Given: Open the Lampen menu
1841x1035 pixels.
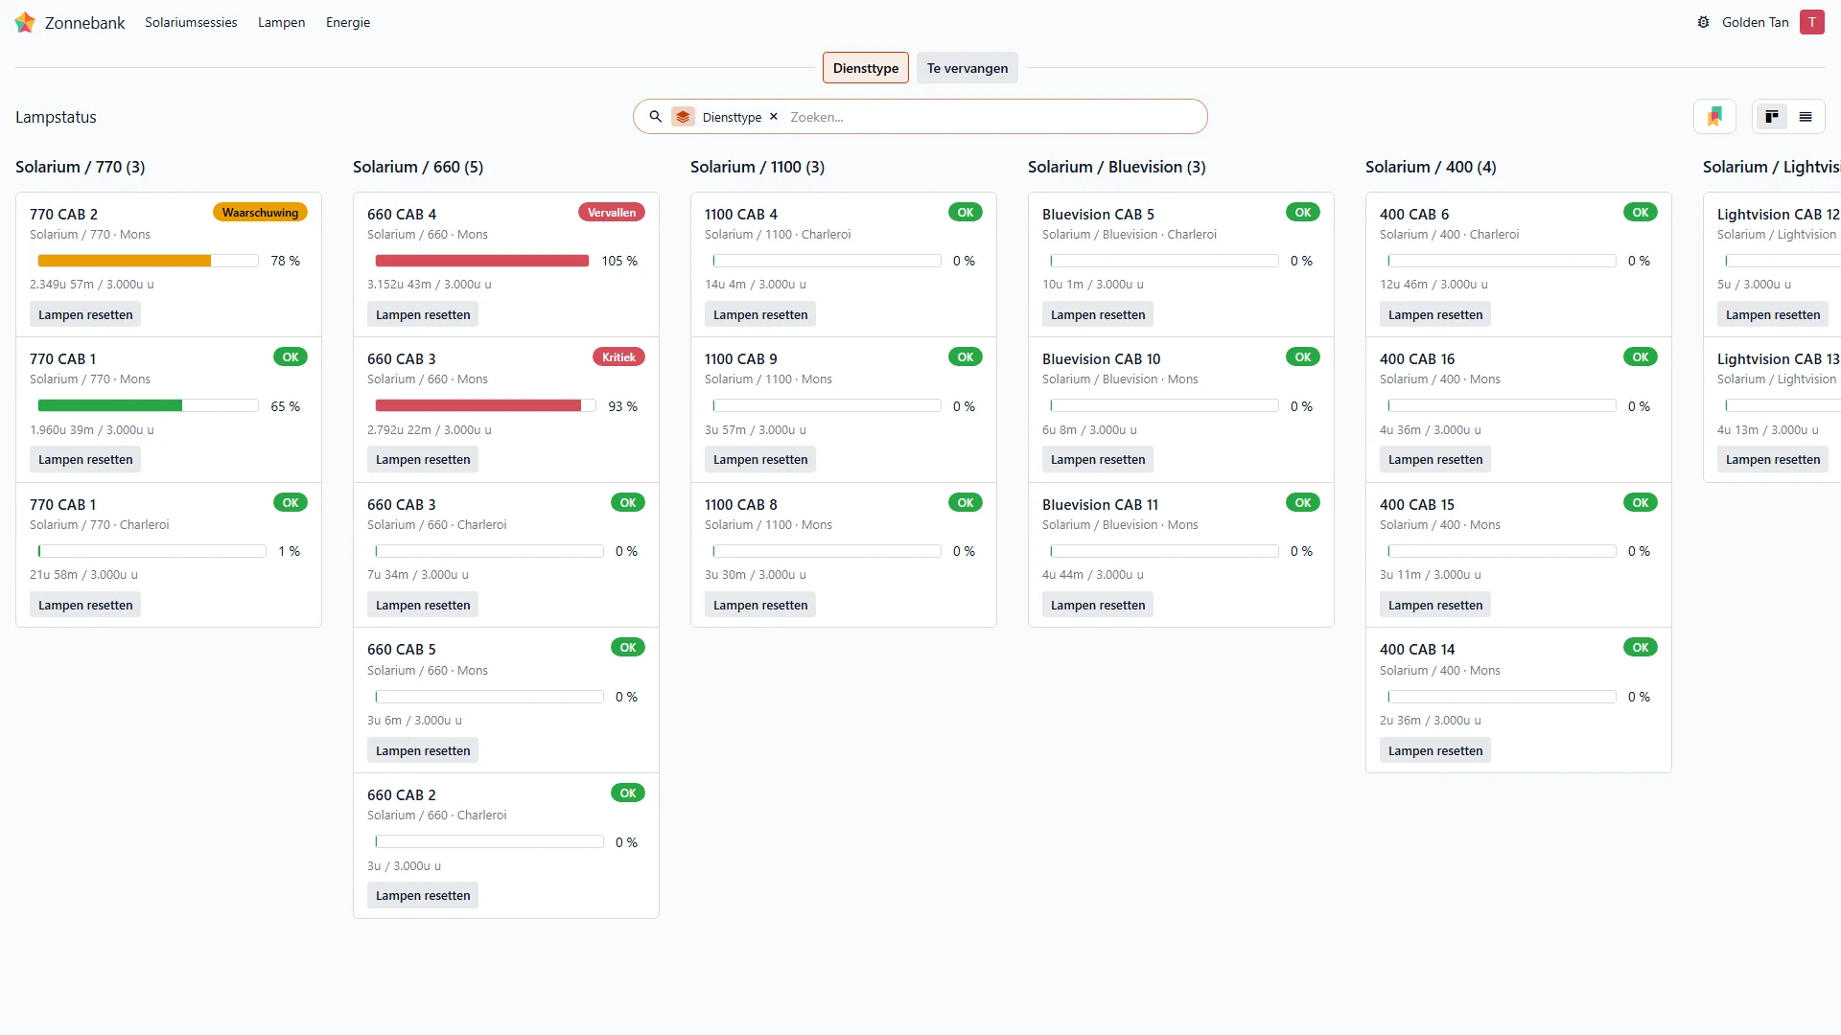Looking at the screenshot, I should [x=281, y=22].
